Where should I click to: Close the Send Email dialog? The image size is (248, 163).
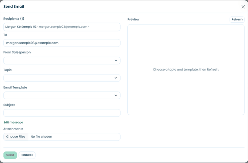click(243, 7)
